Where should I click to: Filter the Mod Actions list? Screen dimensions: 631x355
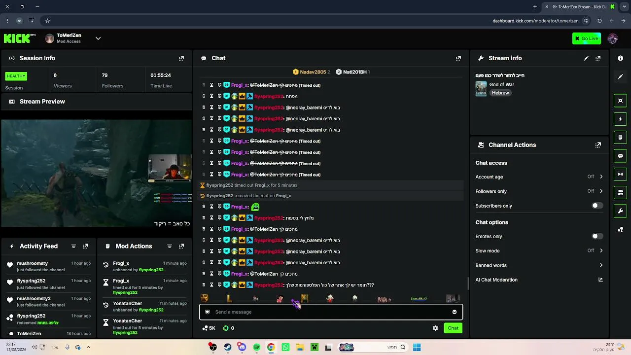(x=170, y=246)
